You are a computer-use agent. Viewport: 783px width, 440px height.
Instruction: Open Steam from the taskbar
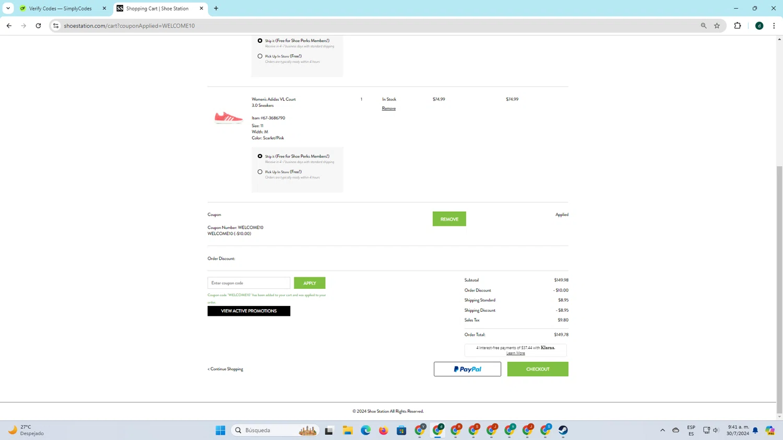(563, 430)
